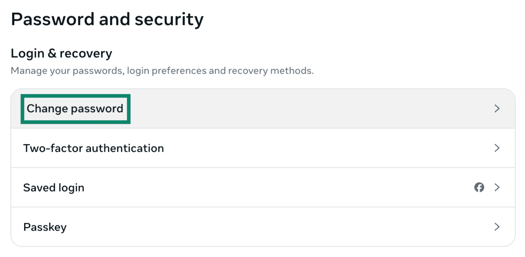
Task: Click the Login & recovery section heading
Action: 61,54
